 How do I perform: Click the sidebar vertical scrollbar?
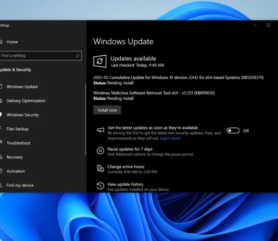tap(85, 119)
